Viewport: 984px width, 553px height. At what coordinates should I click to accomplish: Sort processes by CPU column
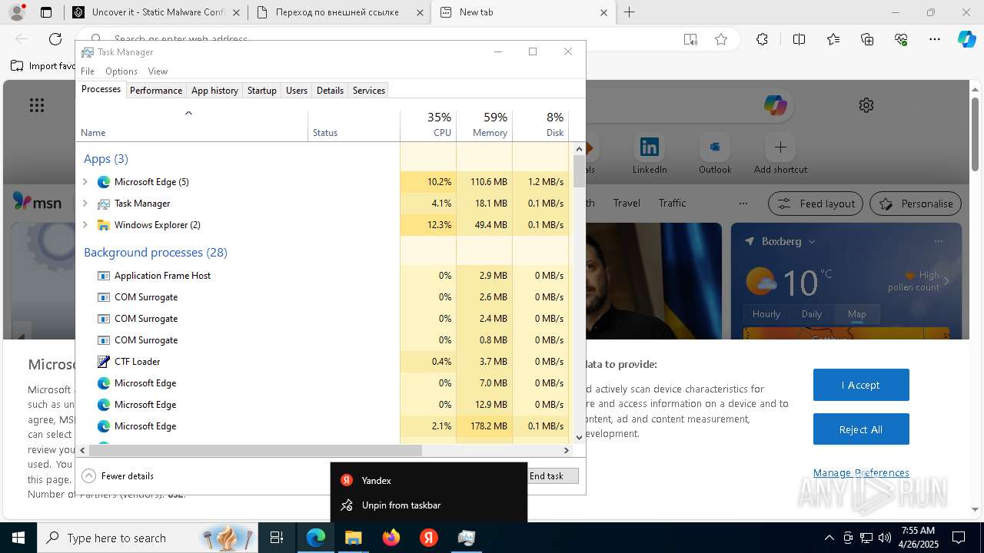428,125
